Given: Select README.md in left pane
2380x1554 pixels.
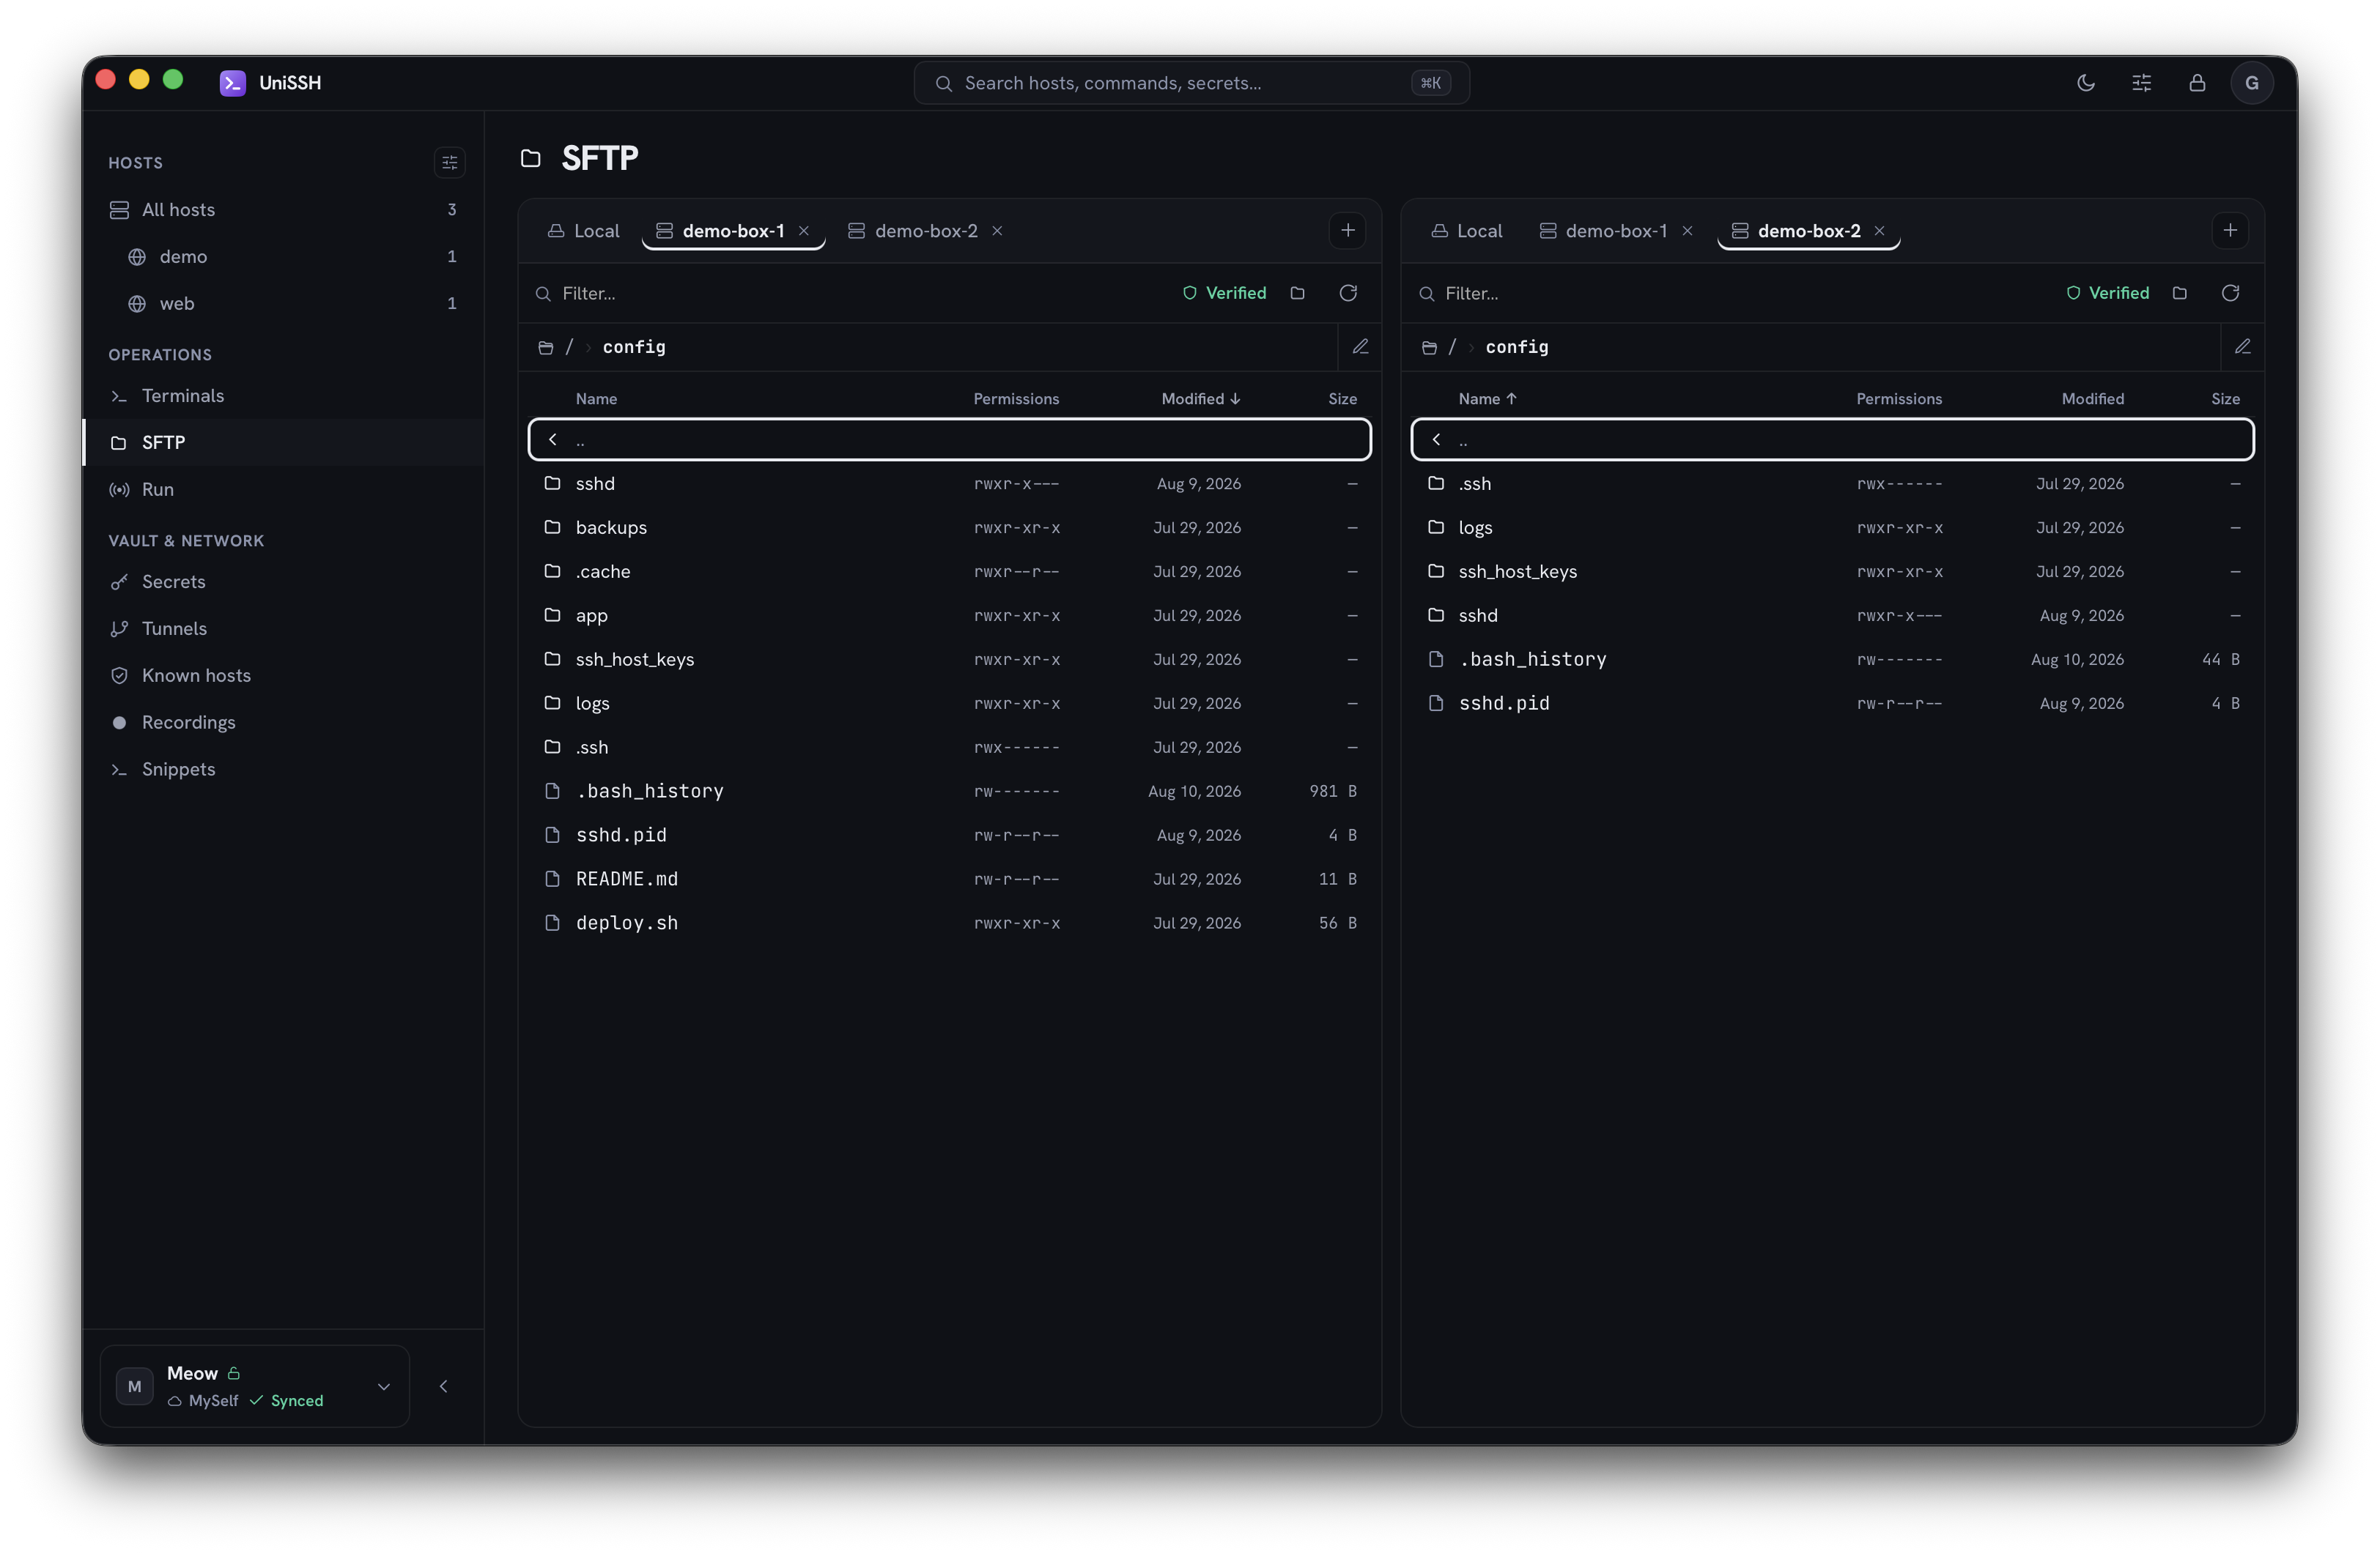Looking at the screenshot, I should [x=949, y=880].
